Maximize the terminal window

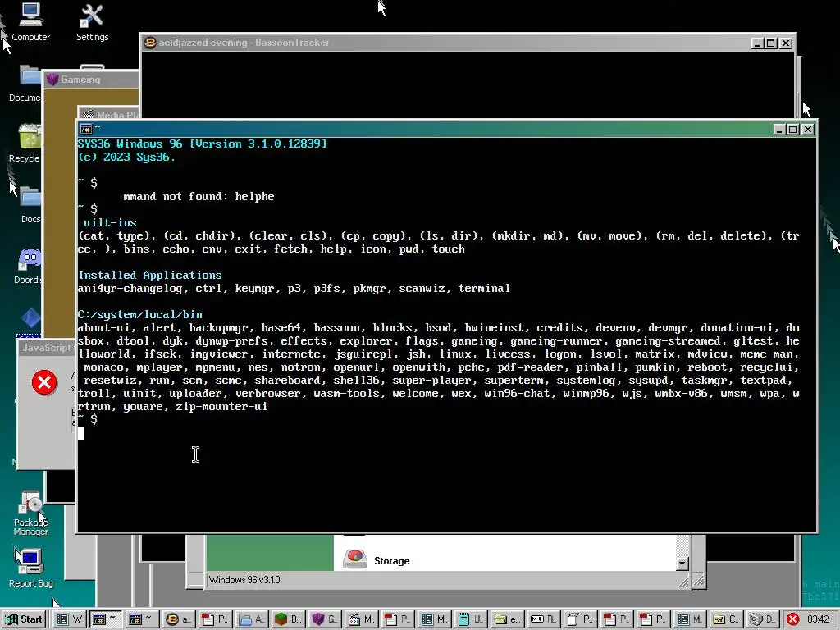point(793,129)
